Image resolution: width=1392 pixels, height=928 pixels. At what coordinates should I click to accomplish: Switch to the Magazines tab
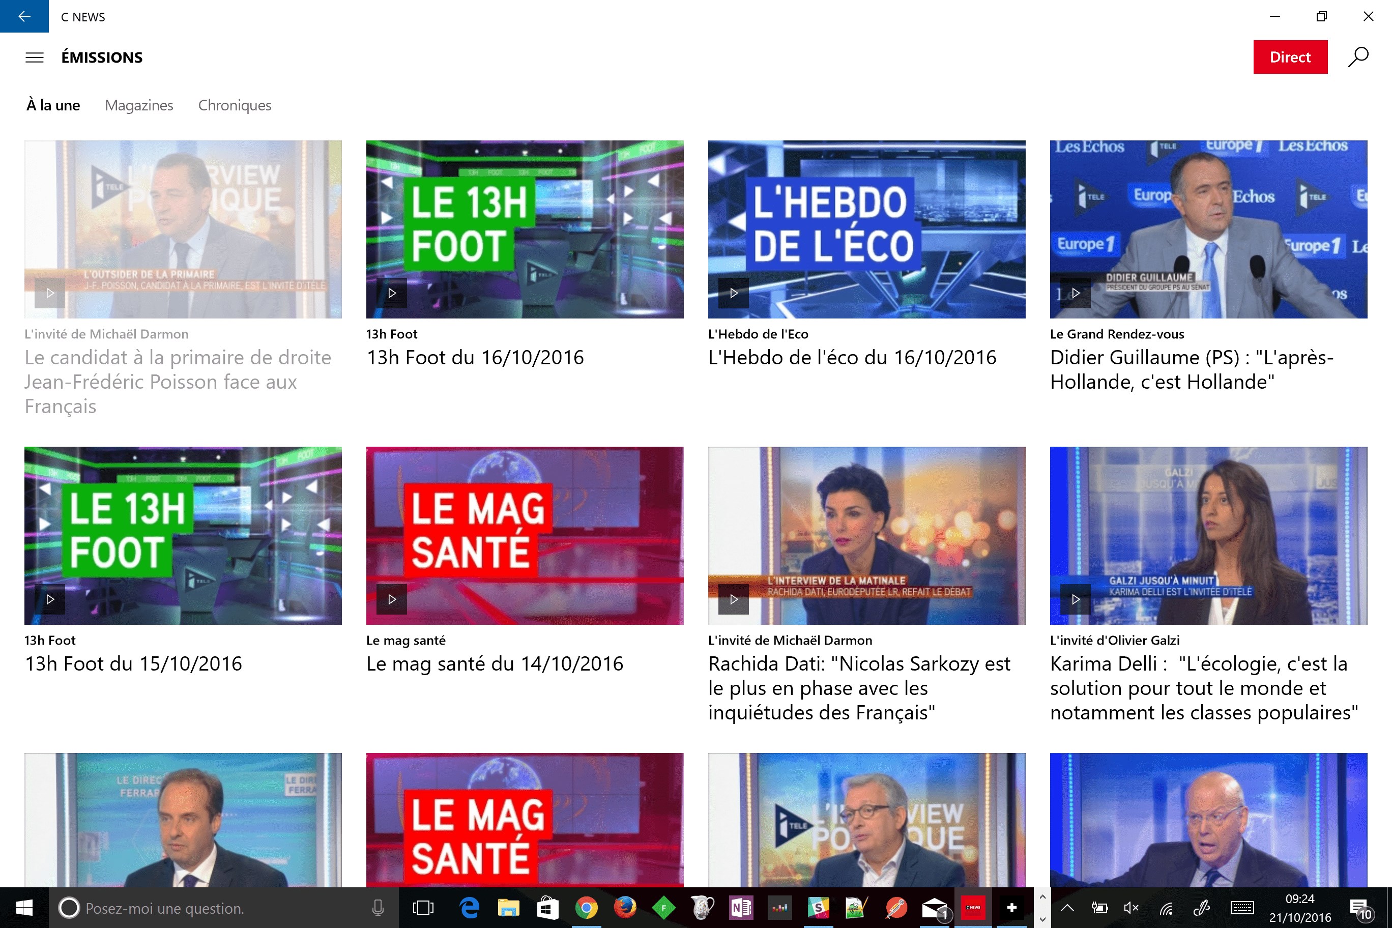click(x=139, y=105)
